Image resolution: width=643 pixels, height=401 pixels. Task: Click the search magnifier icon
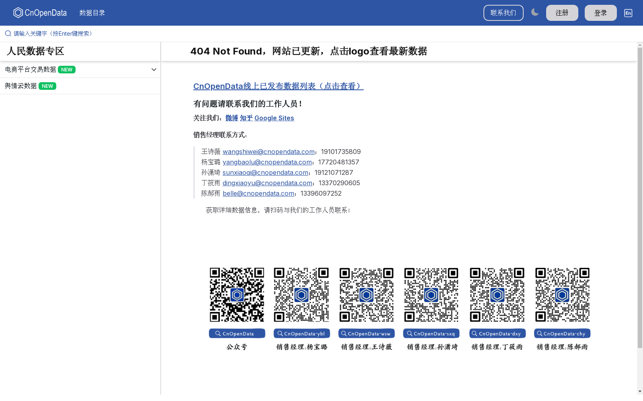tap(8, 33)
